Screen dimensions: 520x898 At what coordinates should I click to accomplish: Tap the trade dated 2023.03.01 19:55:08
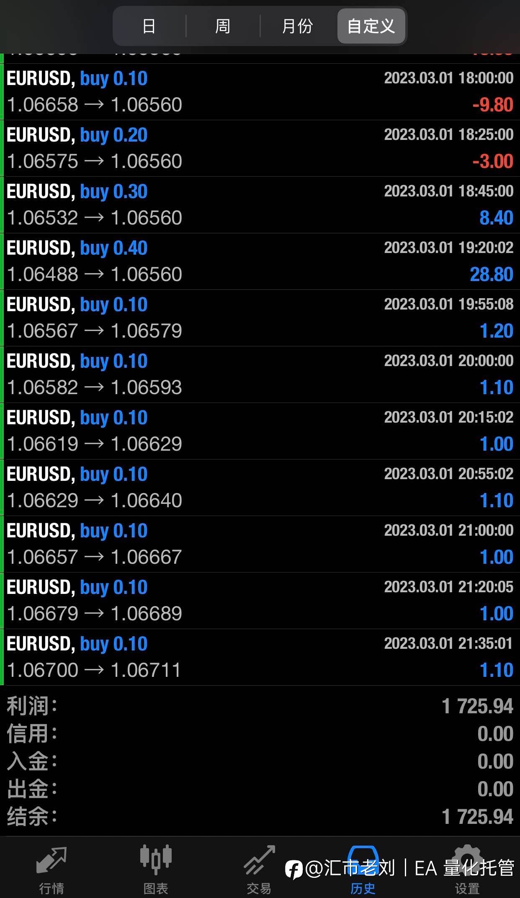[x=260, y=318]
